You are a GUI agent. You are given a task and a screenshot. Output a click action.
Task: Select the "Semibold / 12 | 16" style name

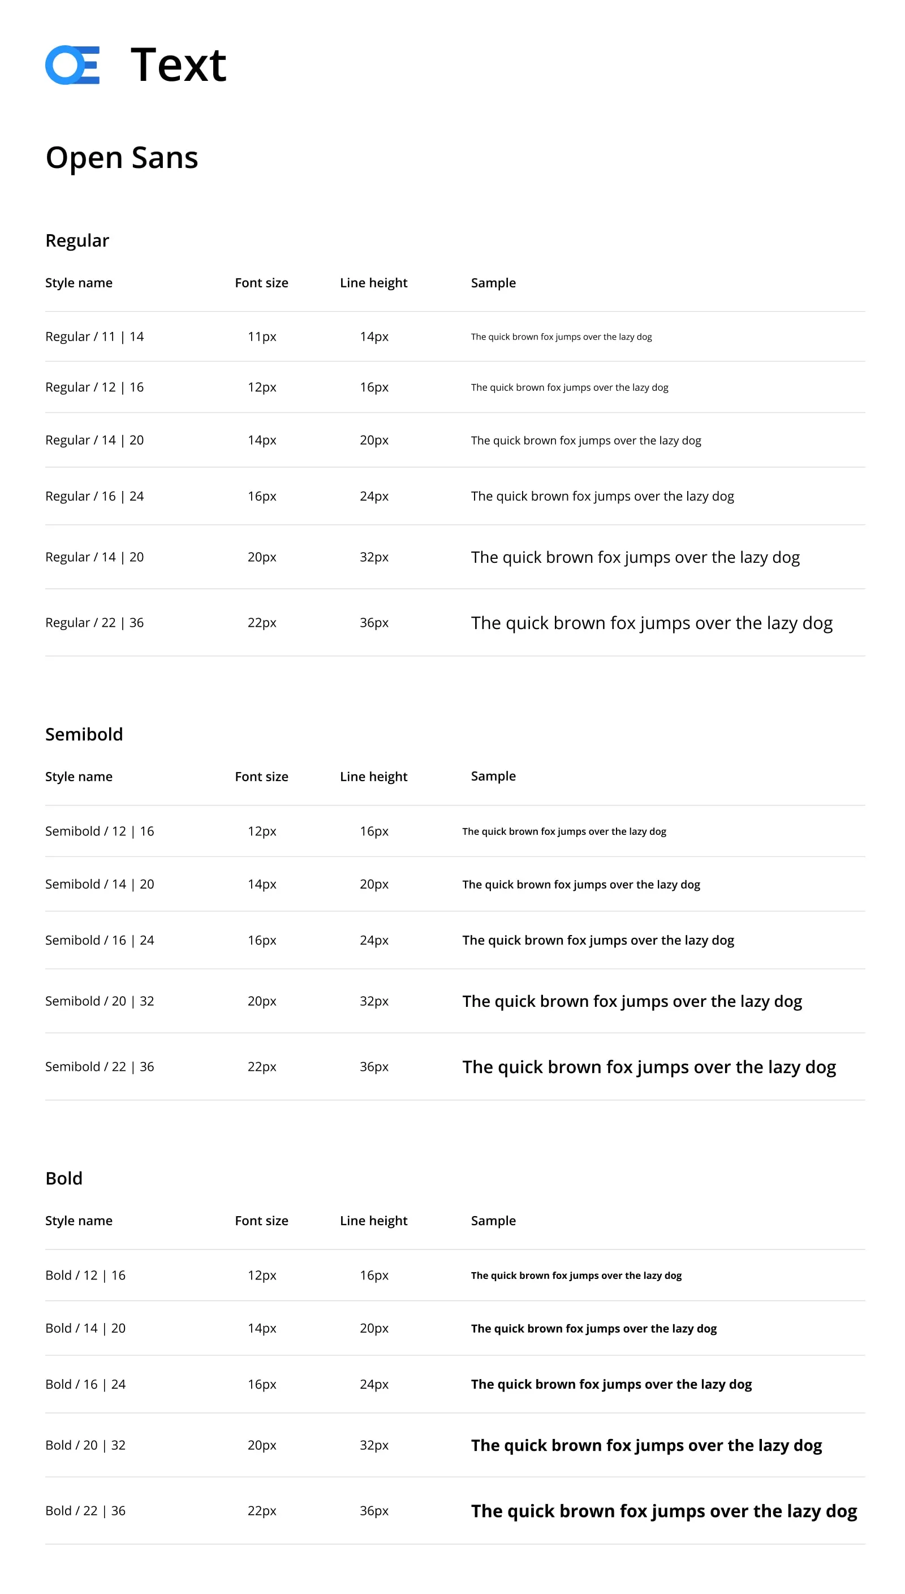(100, 831)
